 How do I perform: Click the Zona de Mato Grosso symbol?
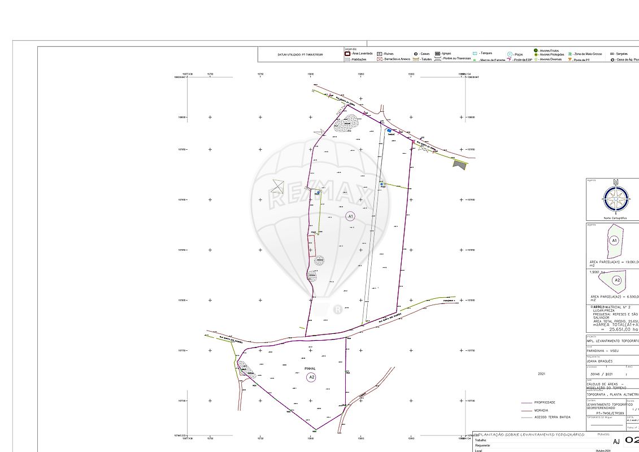tap(570, 54)
